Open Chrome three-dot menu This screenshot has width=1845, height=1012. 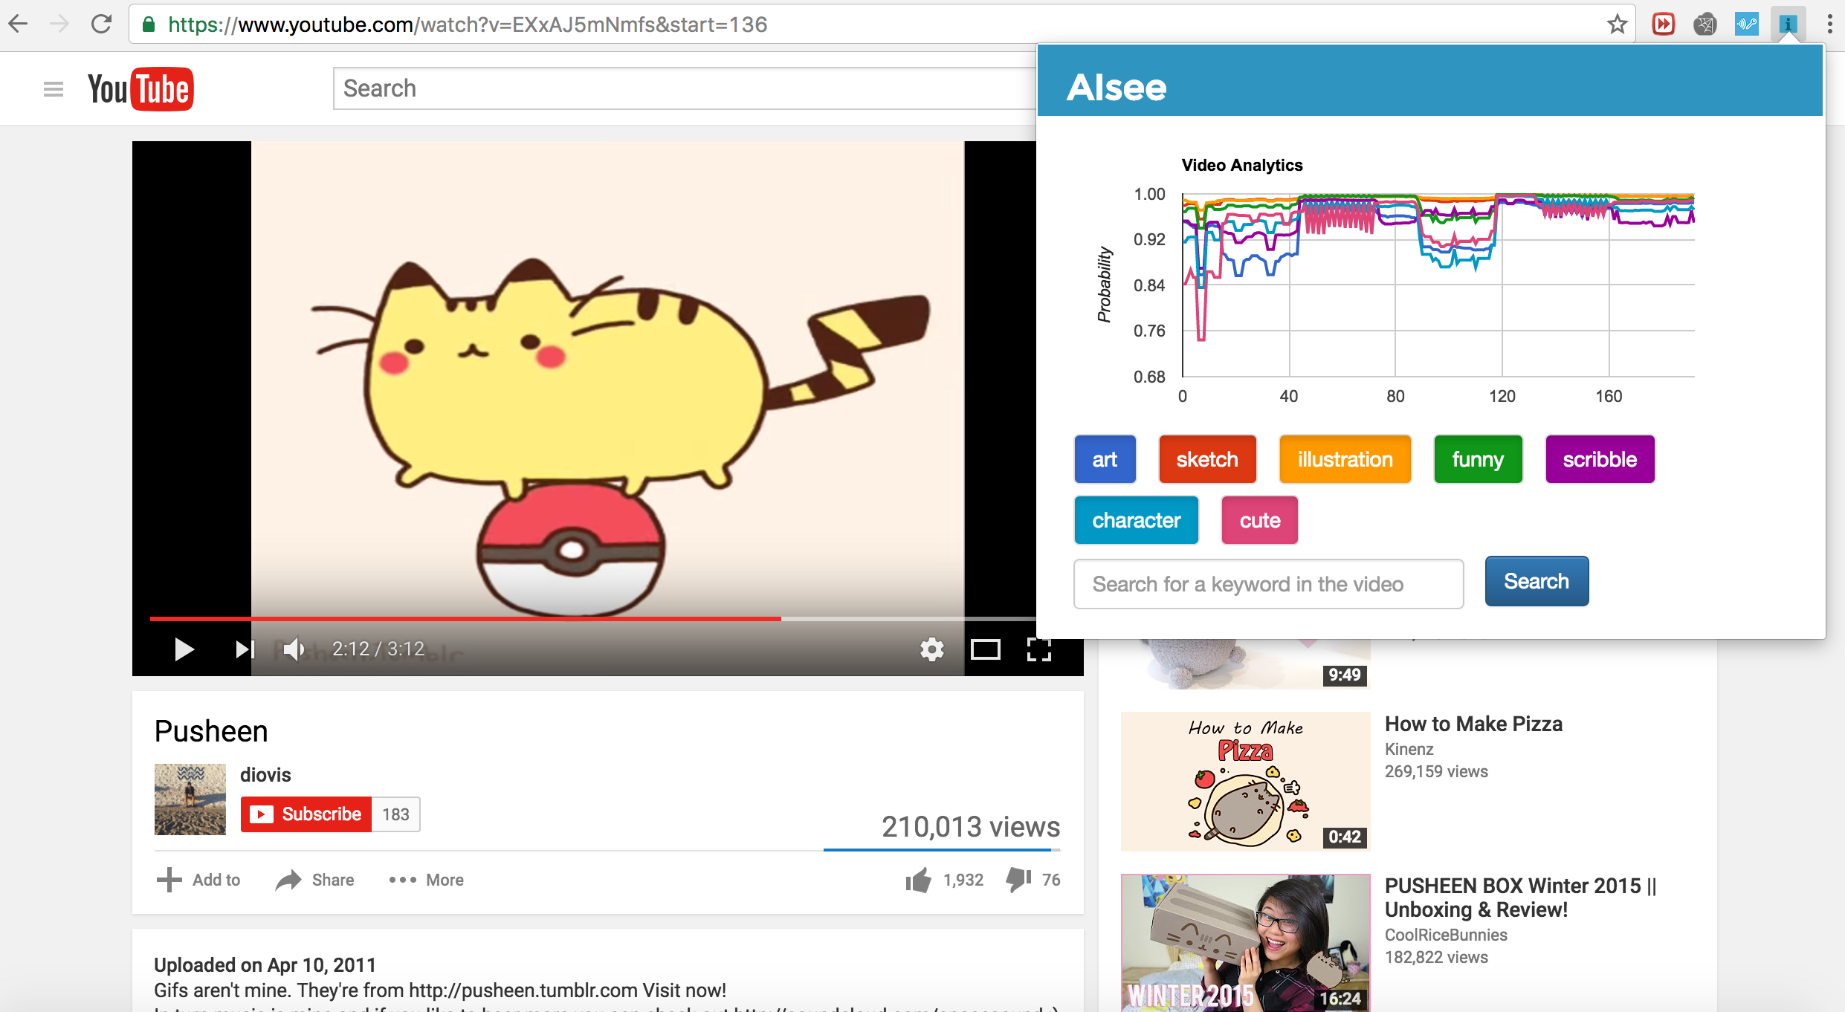coord(1829,25)
